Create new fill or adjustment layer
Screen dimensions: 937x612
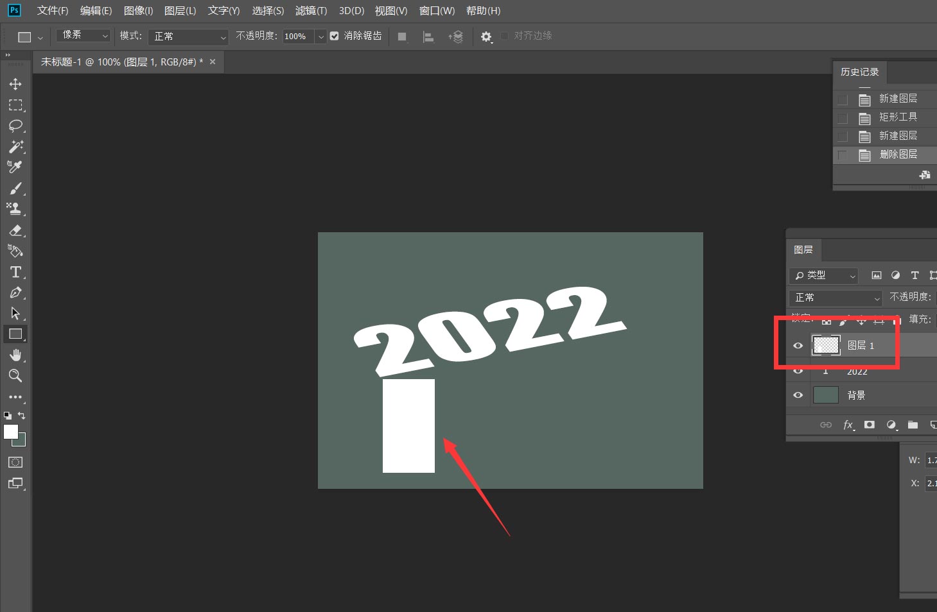point(891,425)
